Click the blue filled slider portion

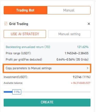(8, 92)
